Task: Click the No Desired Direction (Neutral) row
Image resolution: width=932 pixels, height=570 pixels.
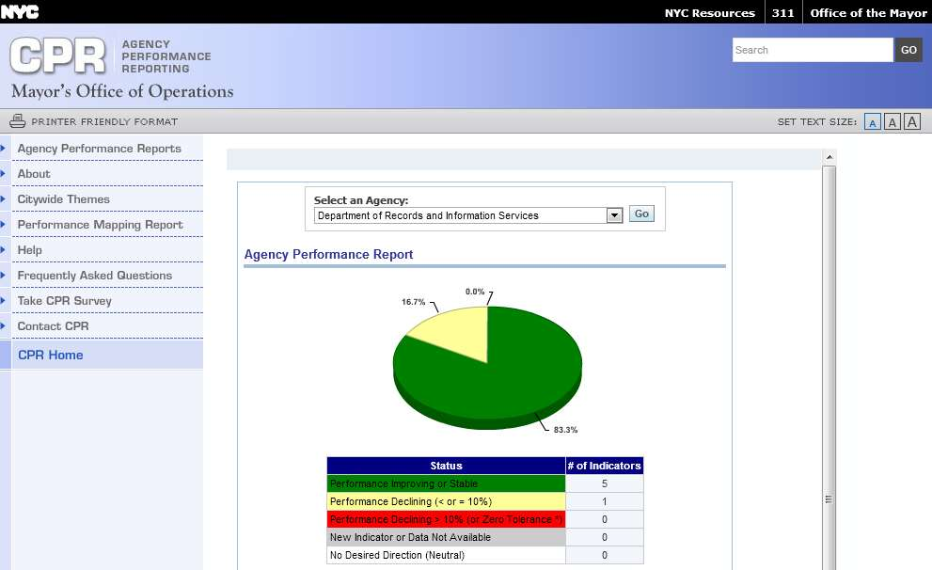Action: (446, 555)
